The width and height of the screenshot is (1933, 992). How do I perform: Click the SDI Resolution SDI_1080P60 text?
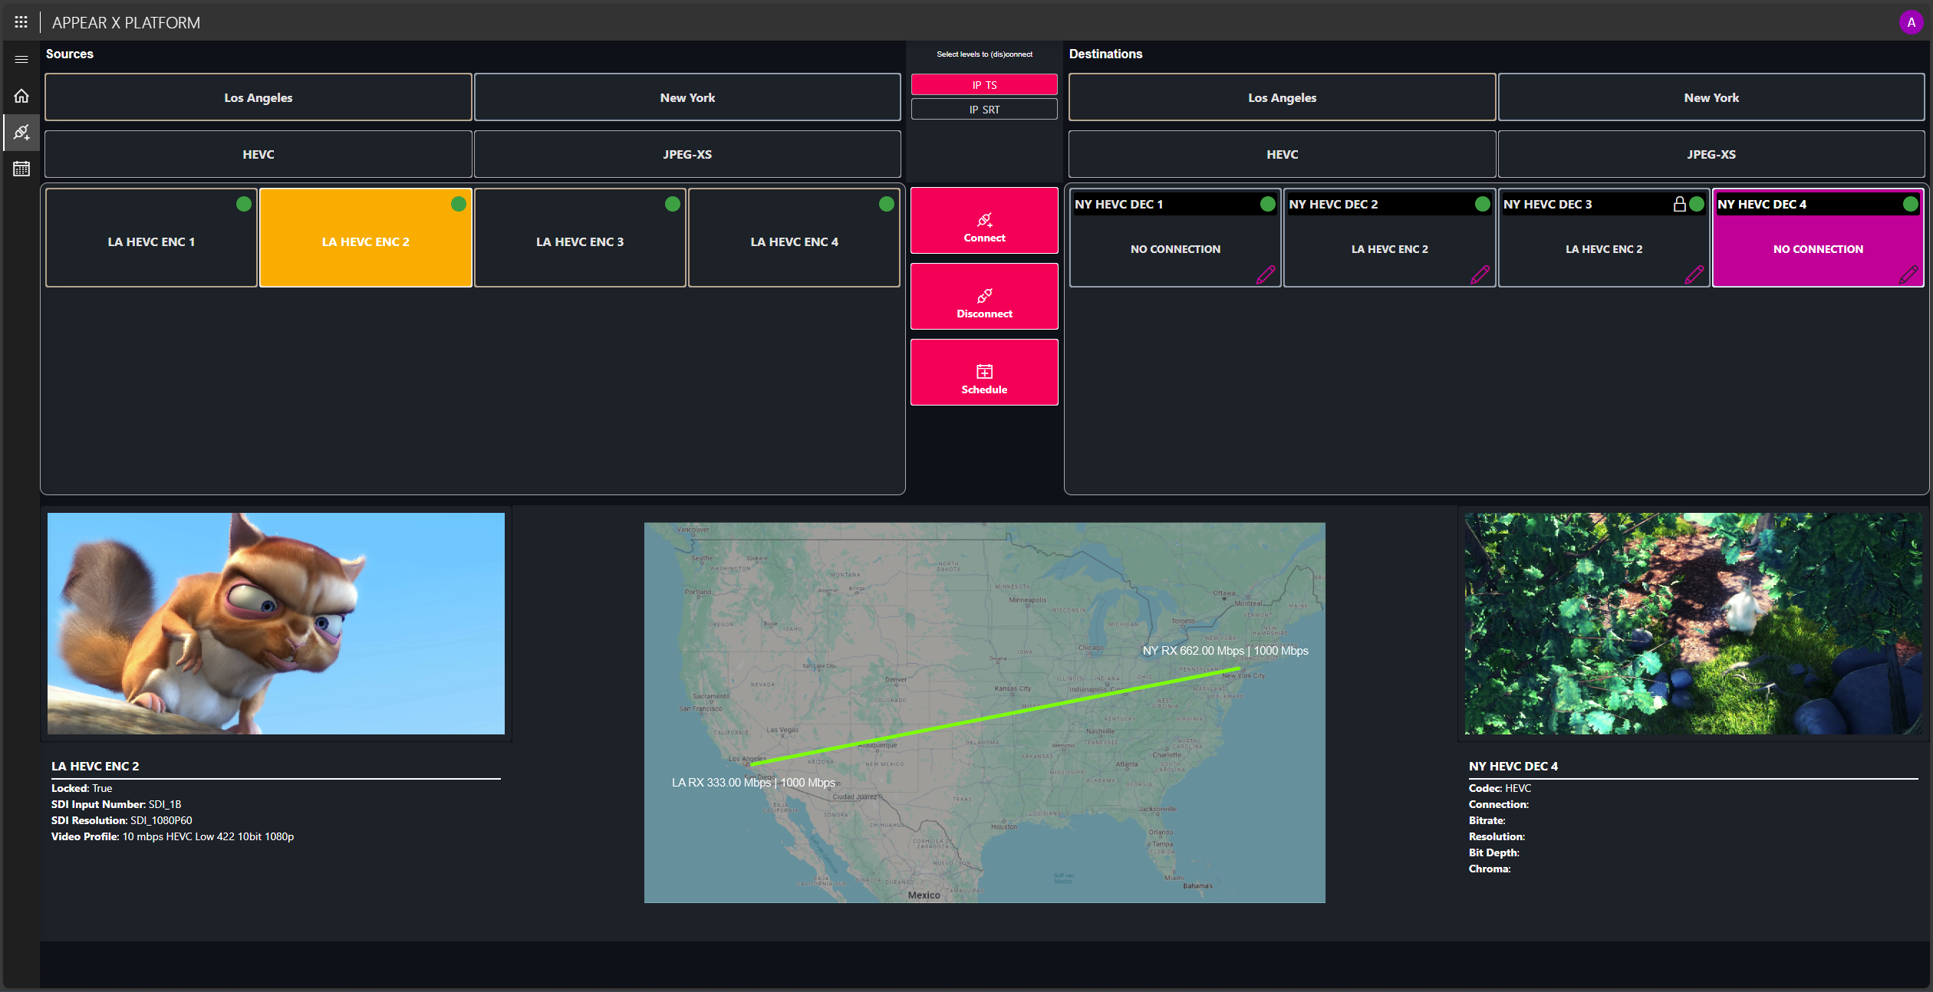pyautogui.click(x=122, y=820)
